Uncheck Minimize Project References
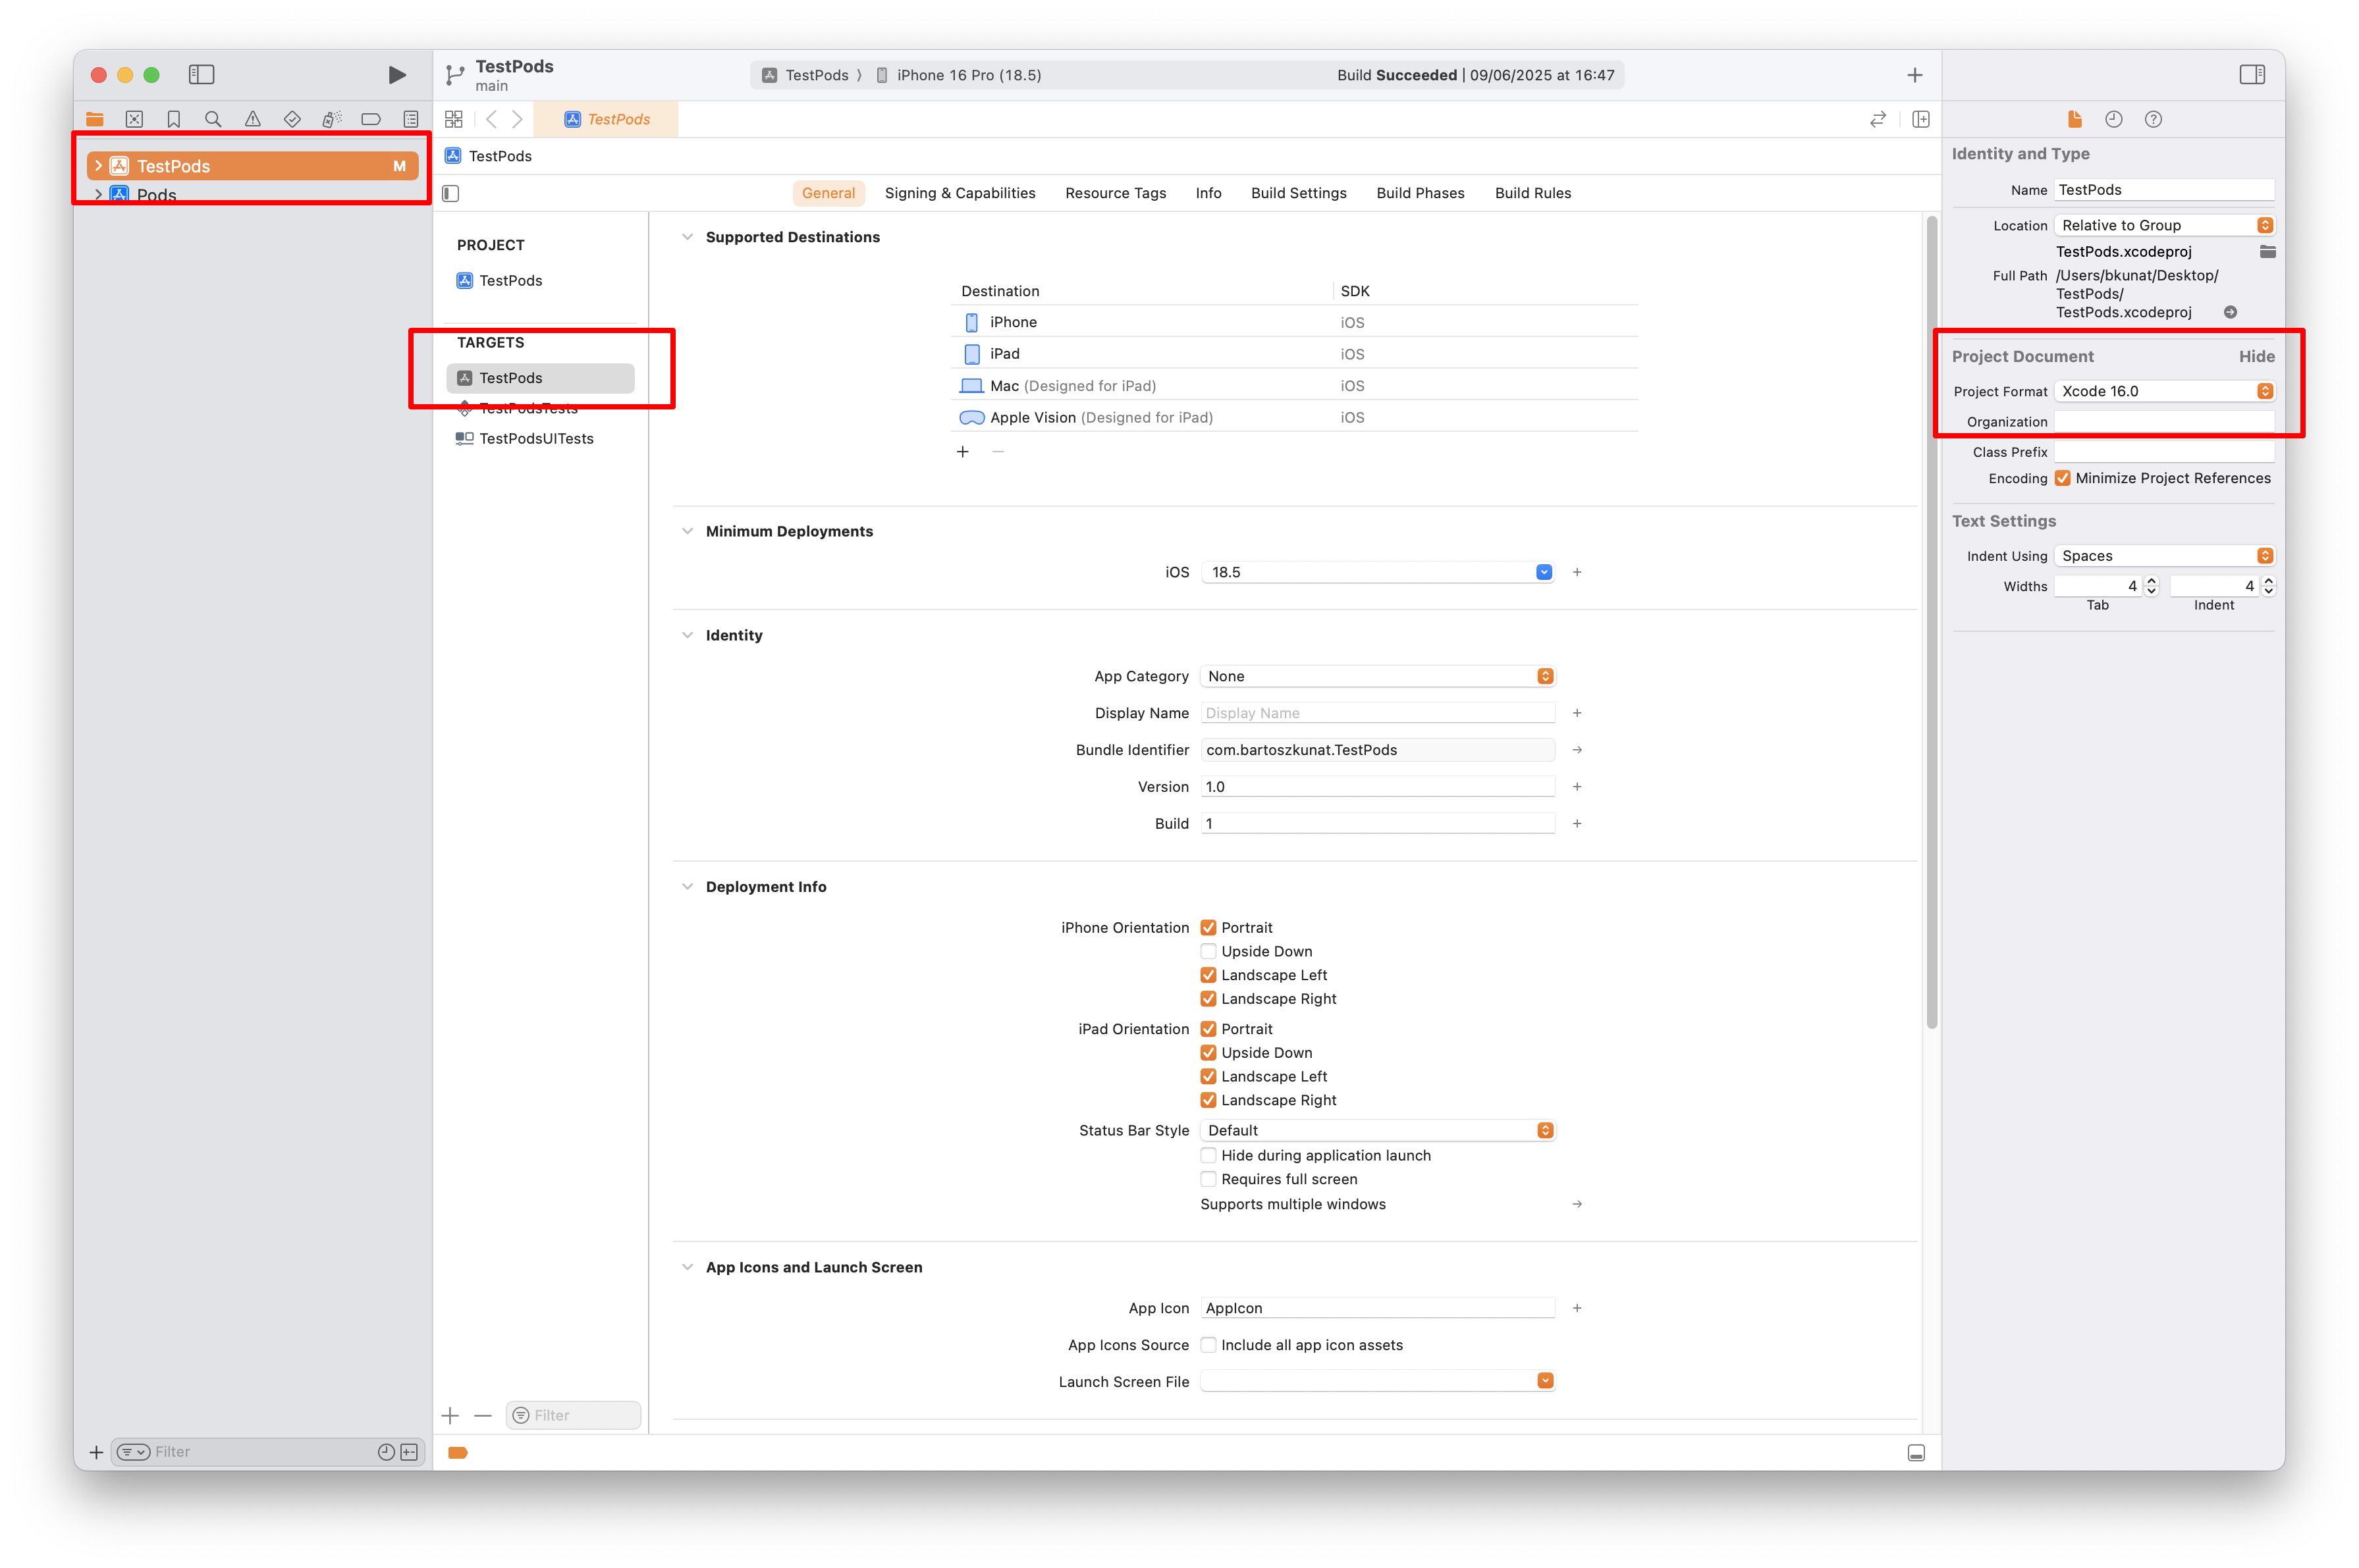2359x1568 pixels. (x=2063, y=478)
